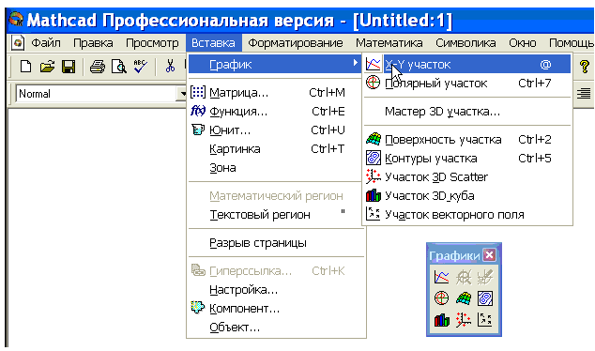Click the Print toolbar icon

98,67
